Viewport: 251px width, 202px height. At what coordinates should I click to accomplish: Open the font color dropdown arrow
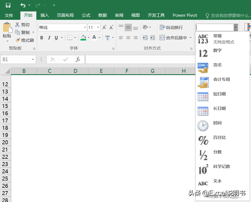point(100,38)
